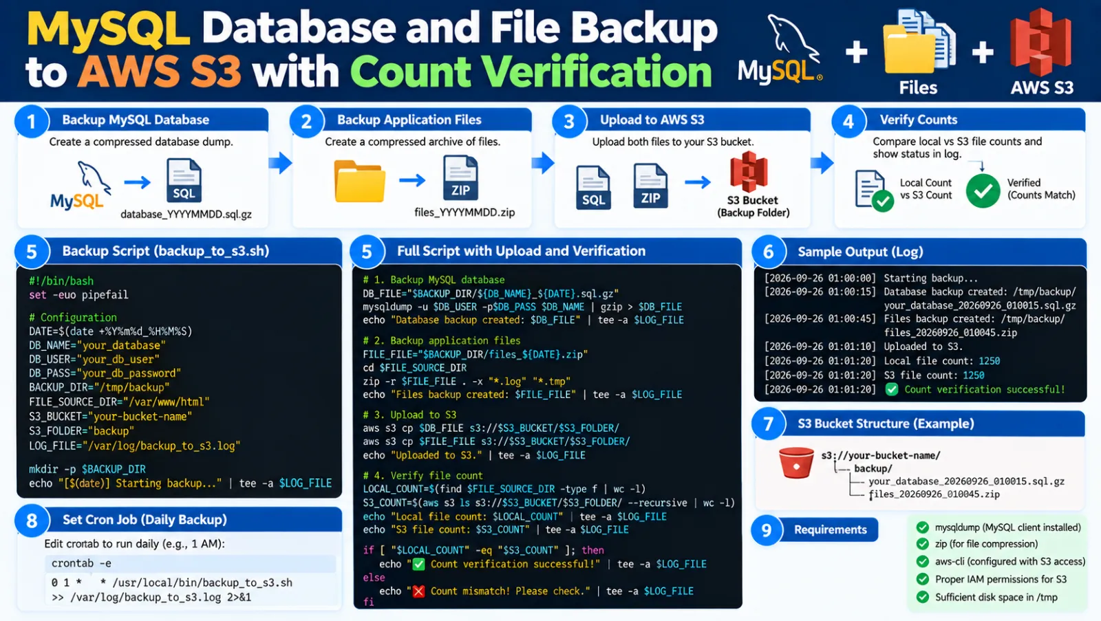Viewport: 1101px width, 621px height.
Task: Click the mkdir -p $BACKUP_DIR line
Action: 87,469
